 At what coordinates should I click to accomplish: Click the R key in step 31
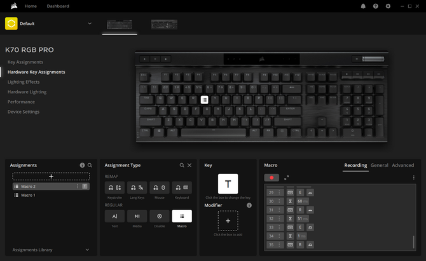pos(300,210)
